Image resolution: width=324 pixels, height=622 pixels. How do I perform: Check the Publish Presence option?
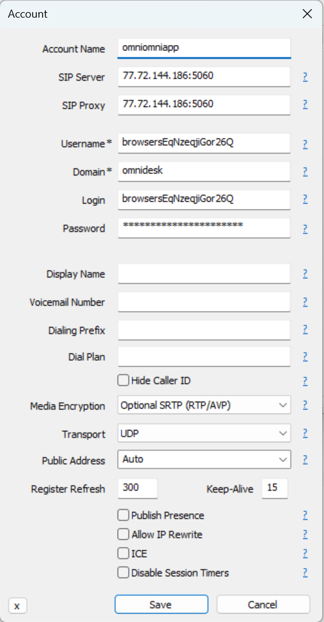pyautogui.click(x=124, y=515)
